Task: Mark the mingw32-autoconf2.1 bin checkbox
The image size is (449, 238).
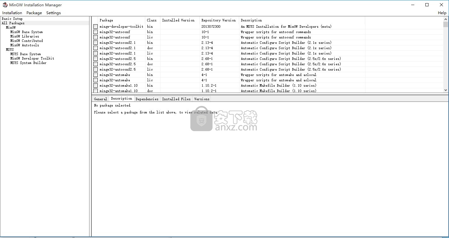Action: 95,43
